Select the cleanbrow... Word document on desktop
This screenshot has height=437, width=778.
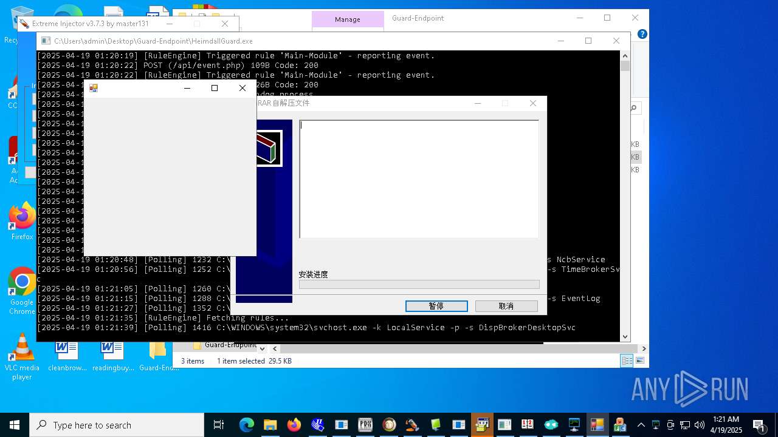(67, 357)
